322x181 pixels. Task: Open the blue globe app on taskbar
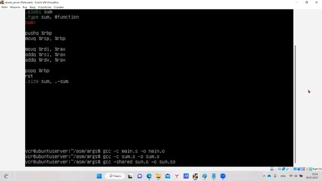coord(205,176)
